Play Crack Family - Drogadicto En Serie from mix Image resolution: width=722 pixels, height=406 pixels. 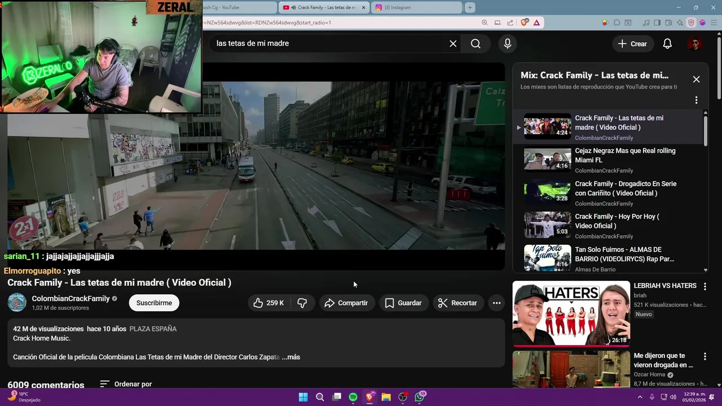609,193
